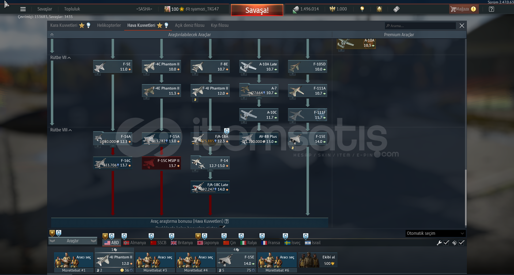The width and height of the screenshot is (514, 275).
Task: Select the F-4C Phantom II card
Action: click(x=161, y=67)
